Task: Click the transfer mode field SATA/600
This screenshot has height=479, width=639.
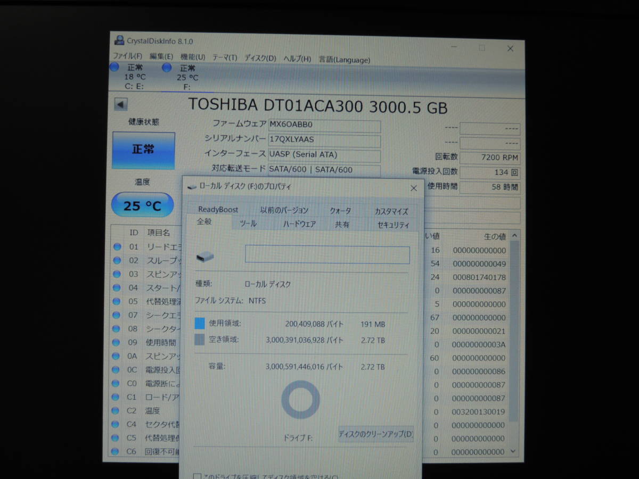Action: coord(324,170)
